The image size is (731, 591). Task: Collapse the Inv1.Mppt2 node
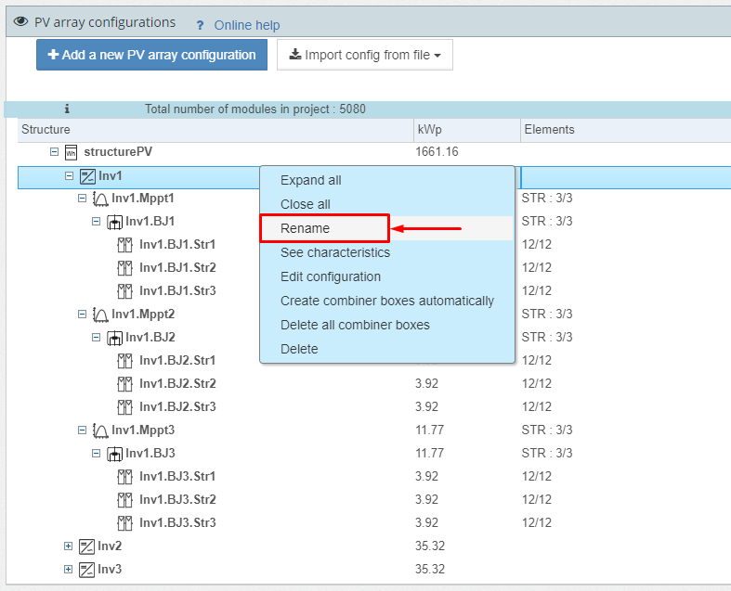[x=82, y=315]
